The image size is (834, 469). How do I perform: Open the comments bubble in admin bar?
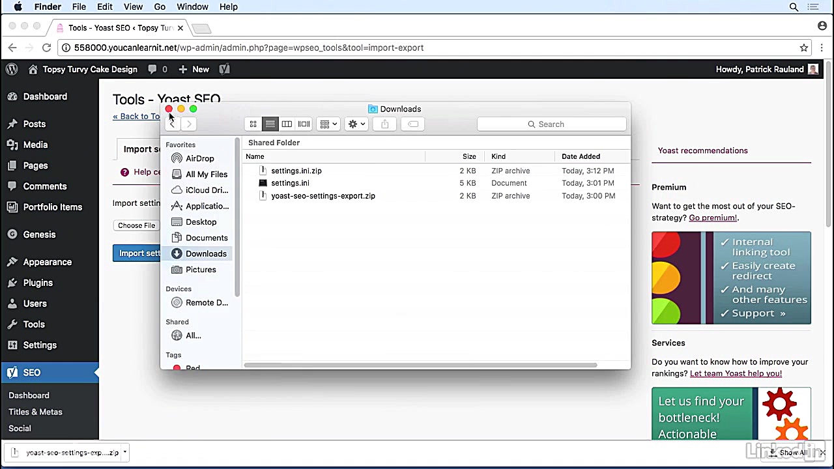[x=158, y=69]
